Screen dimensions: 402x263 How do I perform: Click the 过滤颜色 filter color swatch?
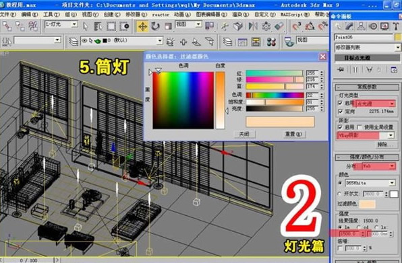(367, 204)
